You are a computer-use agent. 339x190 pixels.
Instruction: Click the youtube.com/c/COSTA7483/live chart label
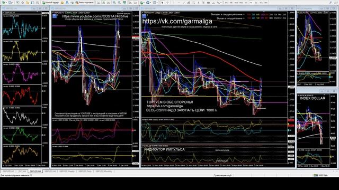[x=95, y=16]
